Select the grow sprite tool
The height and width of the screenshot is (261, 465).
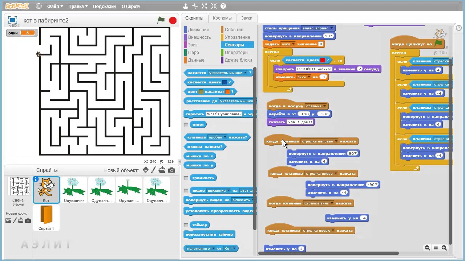coord(205,6)
